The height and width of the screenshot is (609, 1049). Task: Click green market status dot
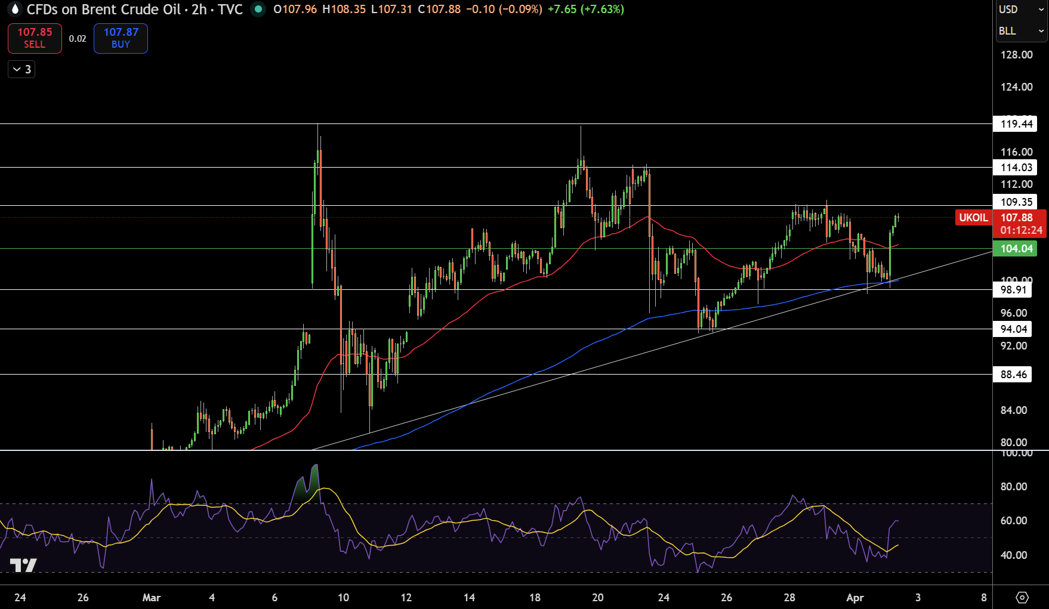click(x=258, y=10)
